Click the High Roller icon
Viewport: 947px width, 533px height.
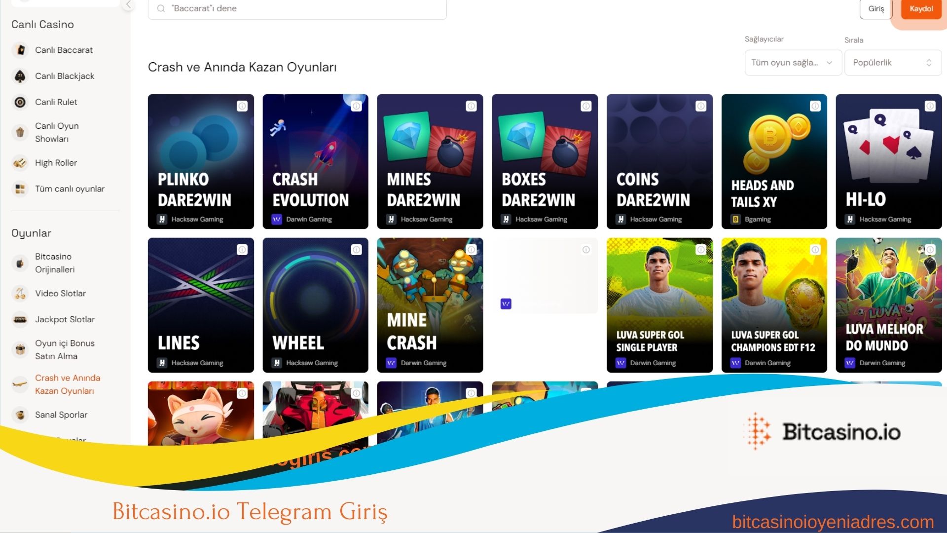(x=20, y=163)
